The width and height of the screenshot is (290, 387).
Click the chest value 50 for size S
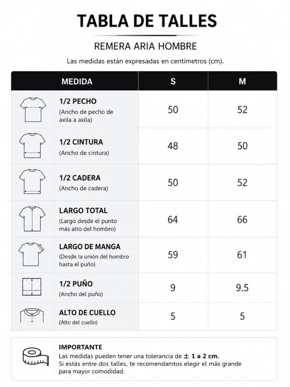pyautogui.click(x=173, y=110)
